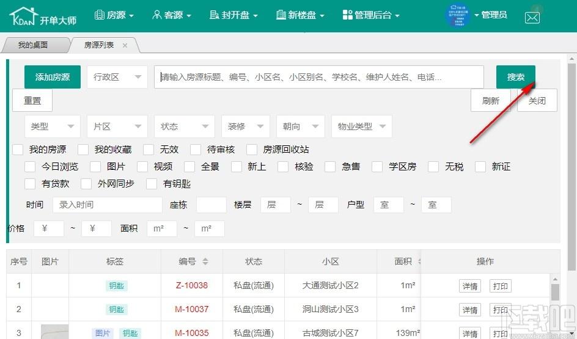Tick the 学区房 checkbox
Image resolution: width=577 pixels, height=339 pixels.
[377, 167]
